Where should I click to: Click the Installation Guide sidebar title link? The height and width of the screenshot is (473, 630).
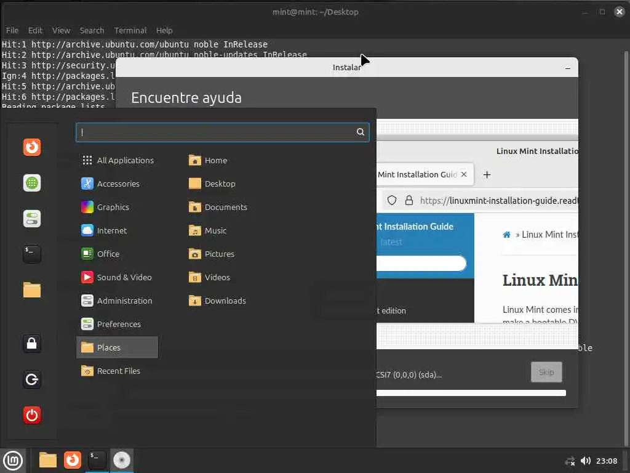415,227
